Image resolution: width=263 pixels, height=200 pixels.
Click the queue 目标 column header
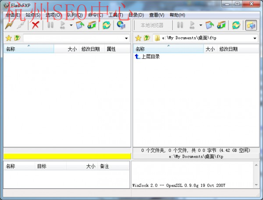point(50,166)
